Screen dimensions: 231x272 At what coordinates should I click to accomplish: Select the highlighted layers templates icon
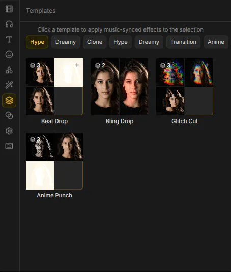[9, 100]
